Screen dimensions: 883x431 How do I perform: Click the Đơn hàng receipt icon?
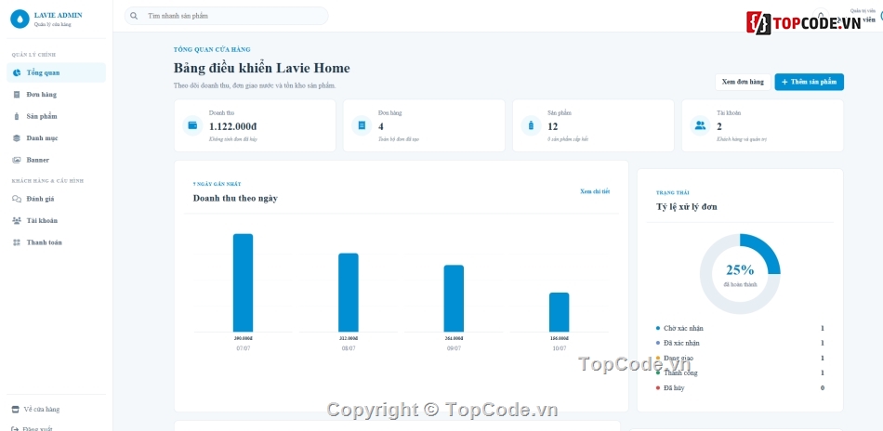coord(17,95)
